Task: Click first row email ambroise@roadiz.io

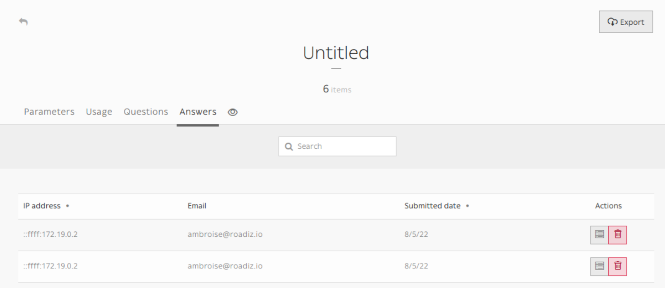Action: click(x=225, y=234)
